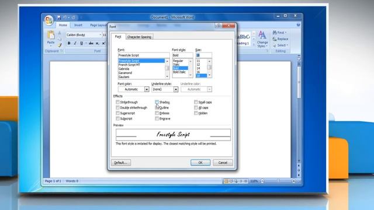Click the Replace icon in Editing group
This screenshot has height=210, width=374.
275,39
